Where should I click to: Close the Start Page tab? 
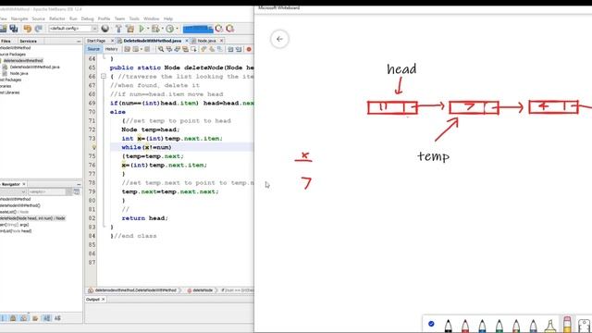tap(112, 41)
